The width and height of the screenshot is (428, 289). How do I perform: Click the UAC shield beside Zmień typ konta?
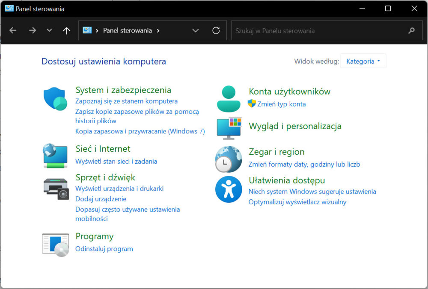(x=252, y=103)
